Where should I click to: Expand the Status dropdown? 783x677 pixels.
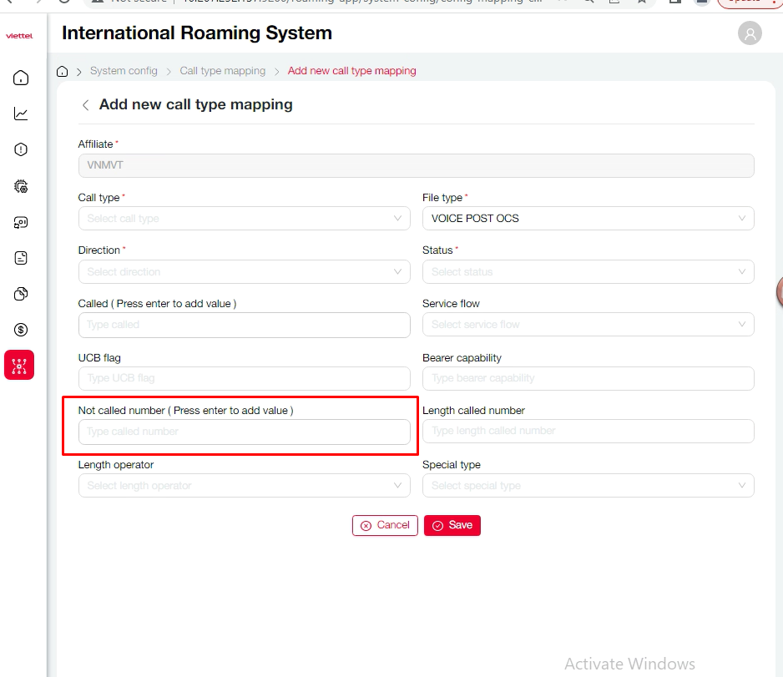[588, 272]
